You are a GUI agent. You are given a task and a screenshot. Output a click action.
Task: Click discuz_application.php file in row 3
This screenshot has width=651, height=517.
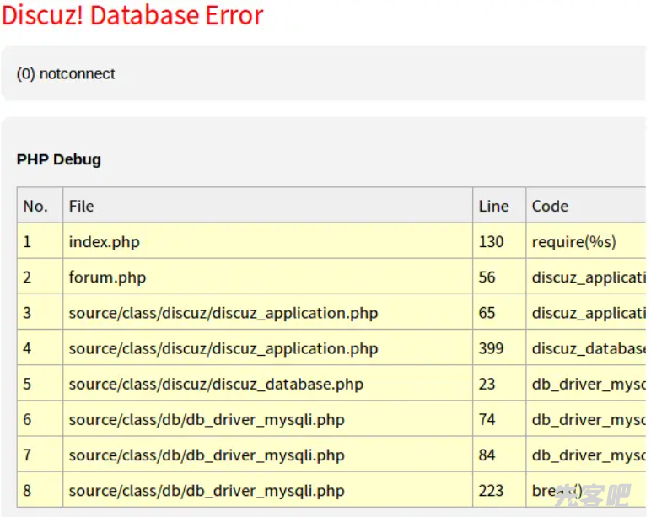point(223,313)
